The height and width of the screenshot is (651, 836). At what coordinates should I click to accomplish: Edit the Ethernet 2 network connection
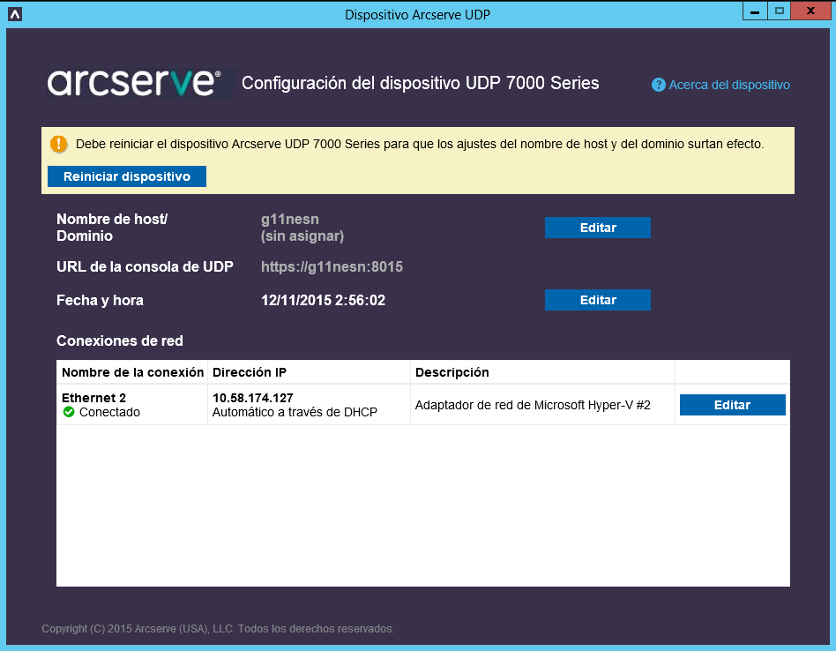(733, 405)
